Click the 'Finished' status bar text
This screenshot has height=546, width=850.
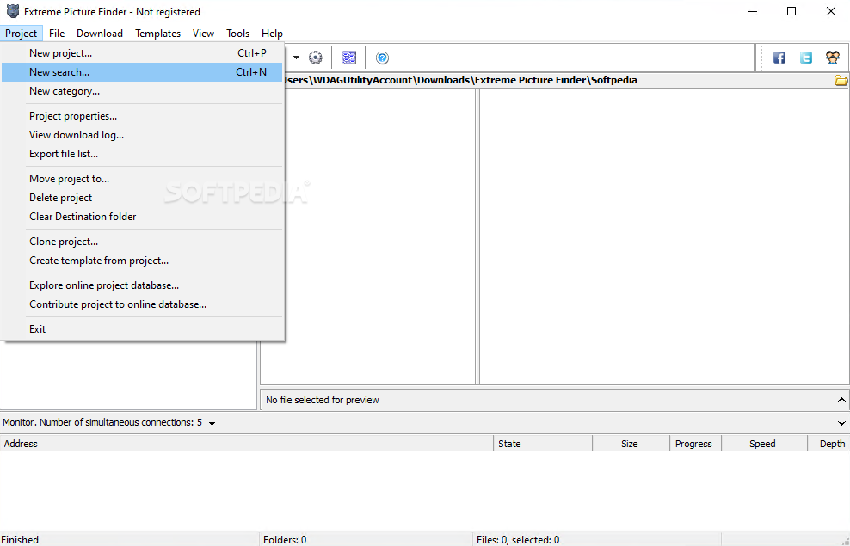pyautogui.click(x=20, y=539)
